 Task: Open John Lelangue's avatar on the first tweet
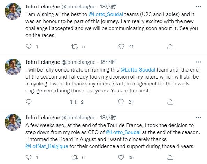[13, 12]
